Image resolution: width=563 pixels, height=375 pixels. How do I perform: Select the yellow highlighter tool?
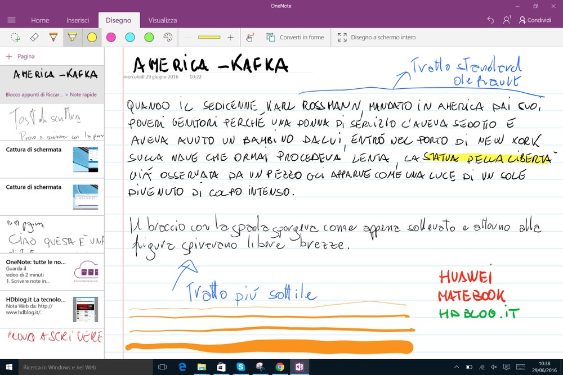click(72, 37)
